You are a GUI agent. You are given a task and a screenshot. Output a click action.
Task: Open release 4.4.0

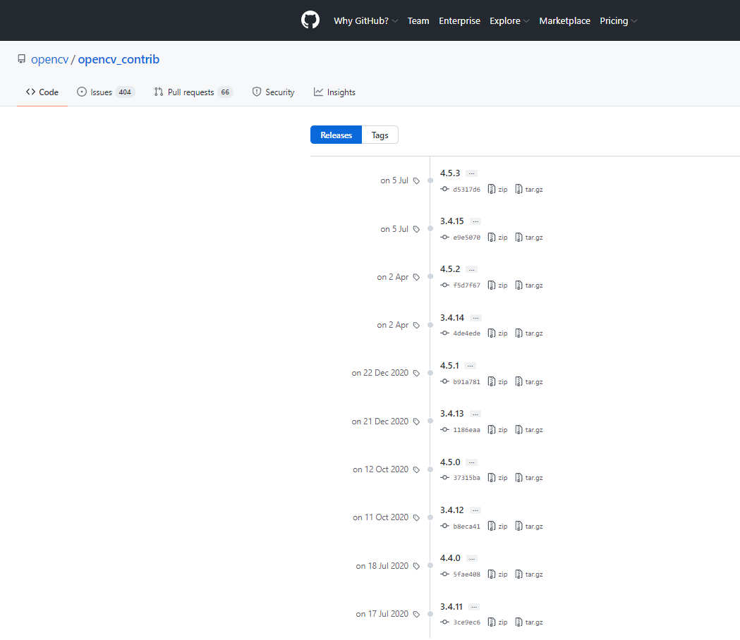click(x=450, y=558)
